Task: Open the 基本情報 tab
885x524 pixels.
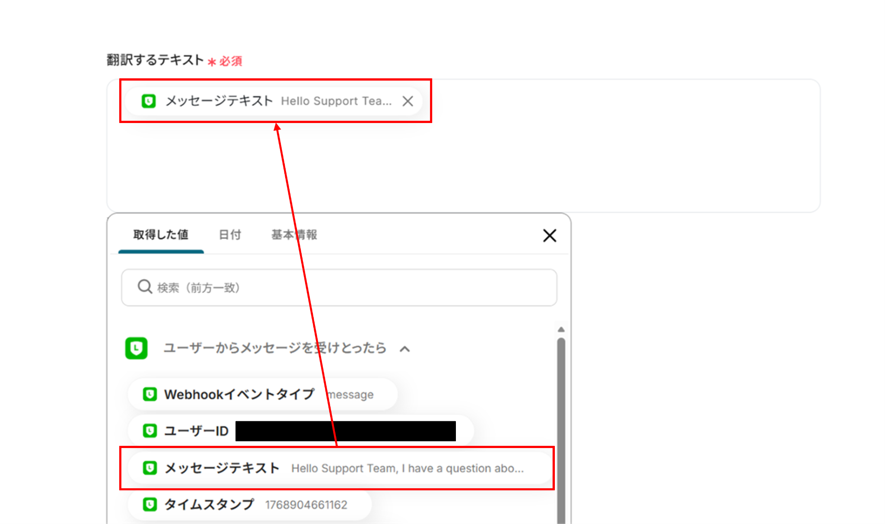Action: (x=294, y=235)
